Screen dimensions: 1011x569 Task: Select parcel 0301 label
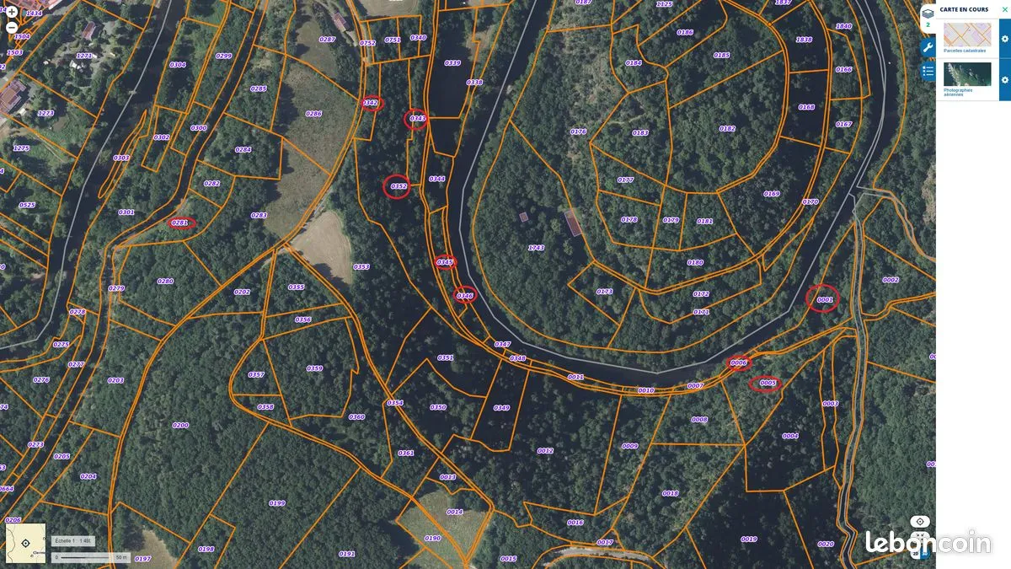coord(126,212)
